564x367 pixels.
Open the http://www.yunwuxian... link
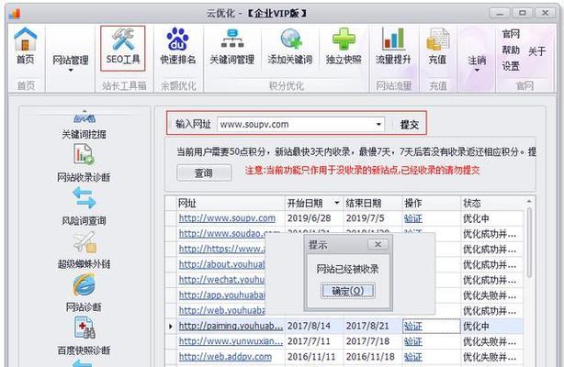click(231, 341)
